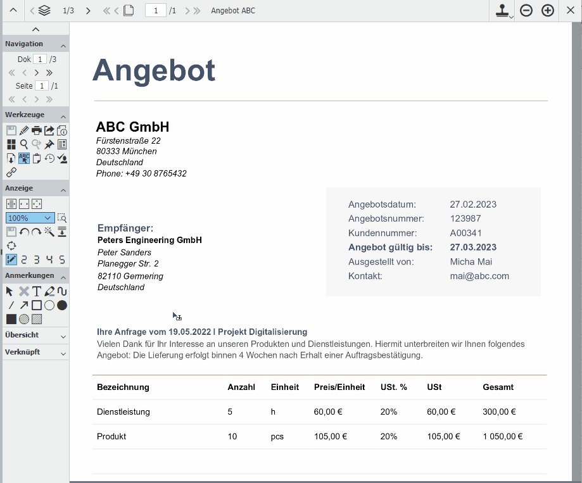
Task: Zoom in with the plus button
Action: pyautogui.click(x=547, y=10)
